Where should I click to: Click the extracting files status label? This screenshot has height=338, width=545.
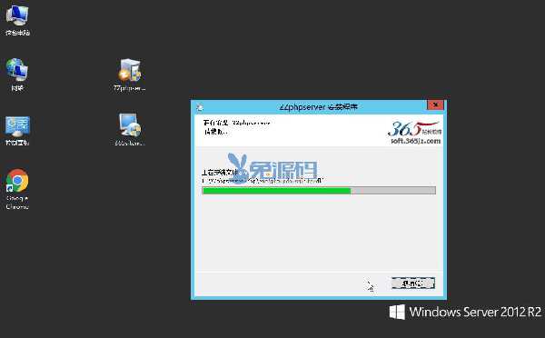[x=219, y=172]
